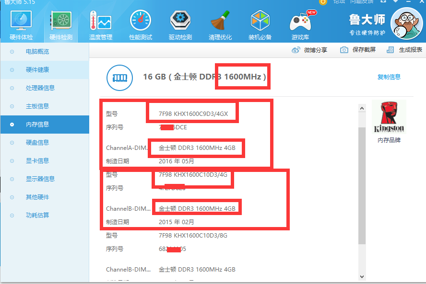Viewport: 426px width, 284px height.
Task: Open 主板信息 motherboard info
Action: pyautogui.click(x=45, y=106)
